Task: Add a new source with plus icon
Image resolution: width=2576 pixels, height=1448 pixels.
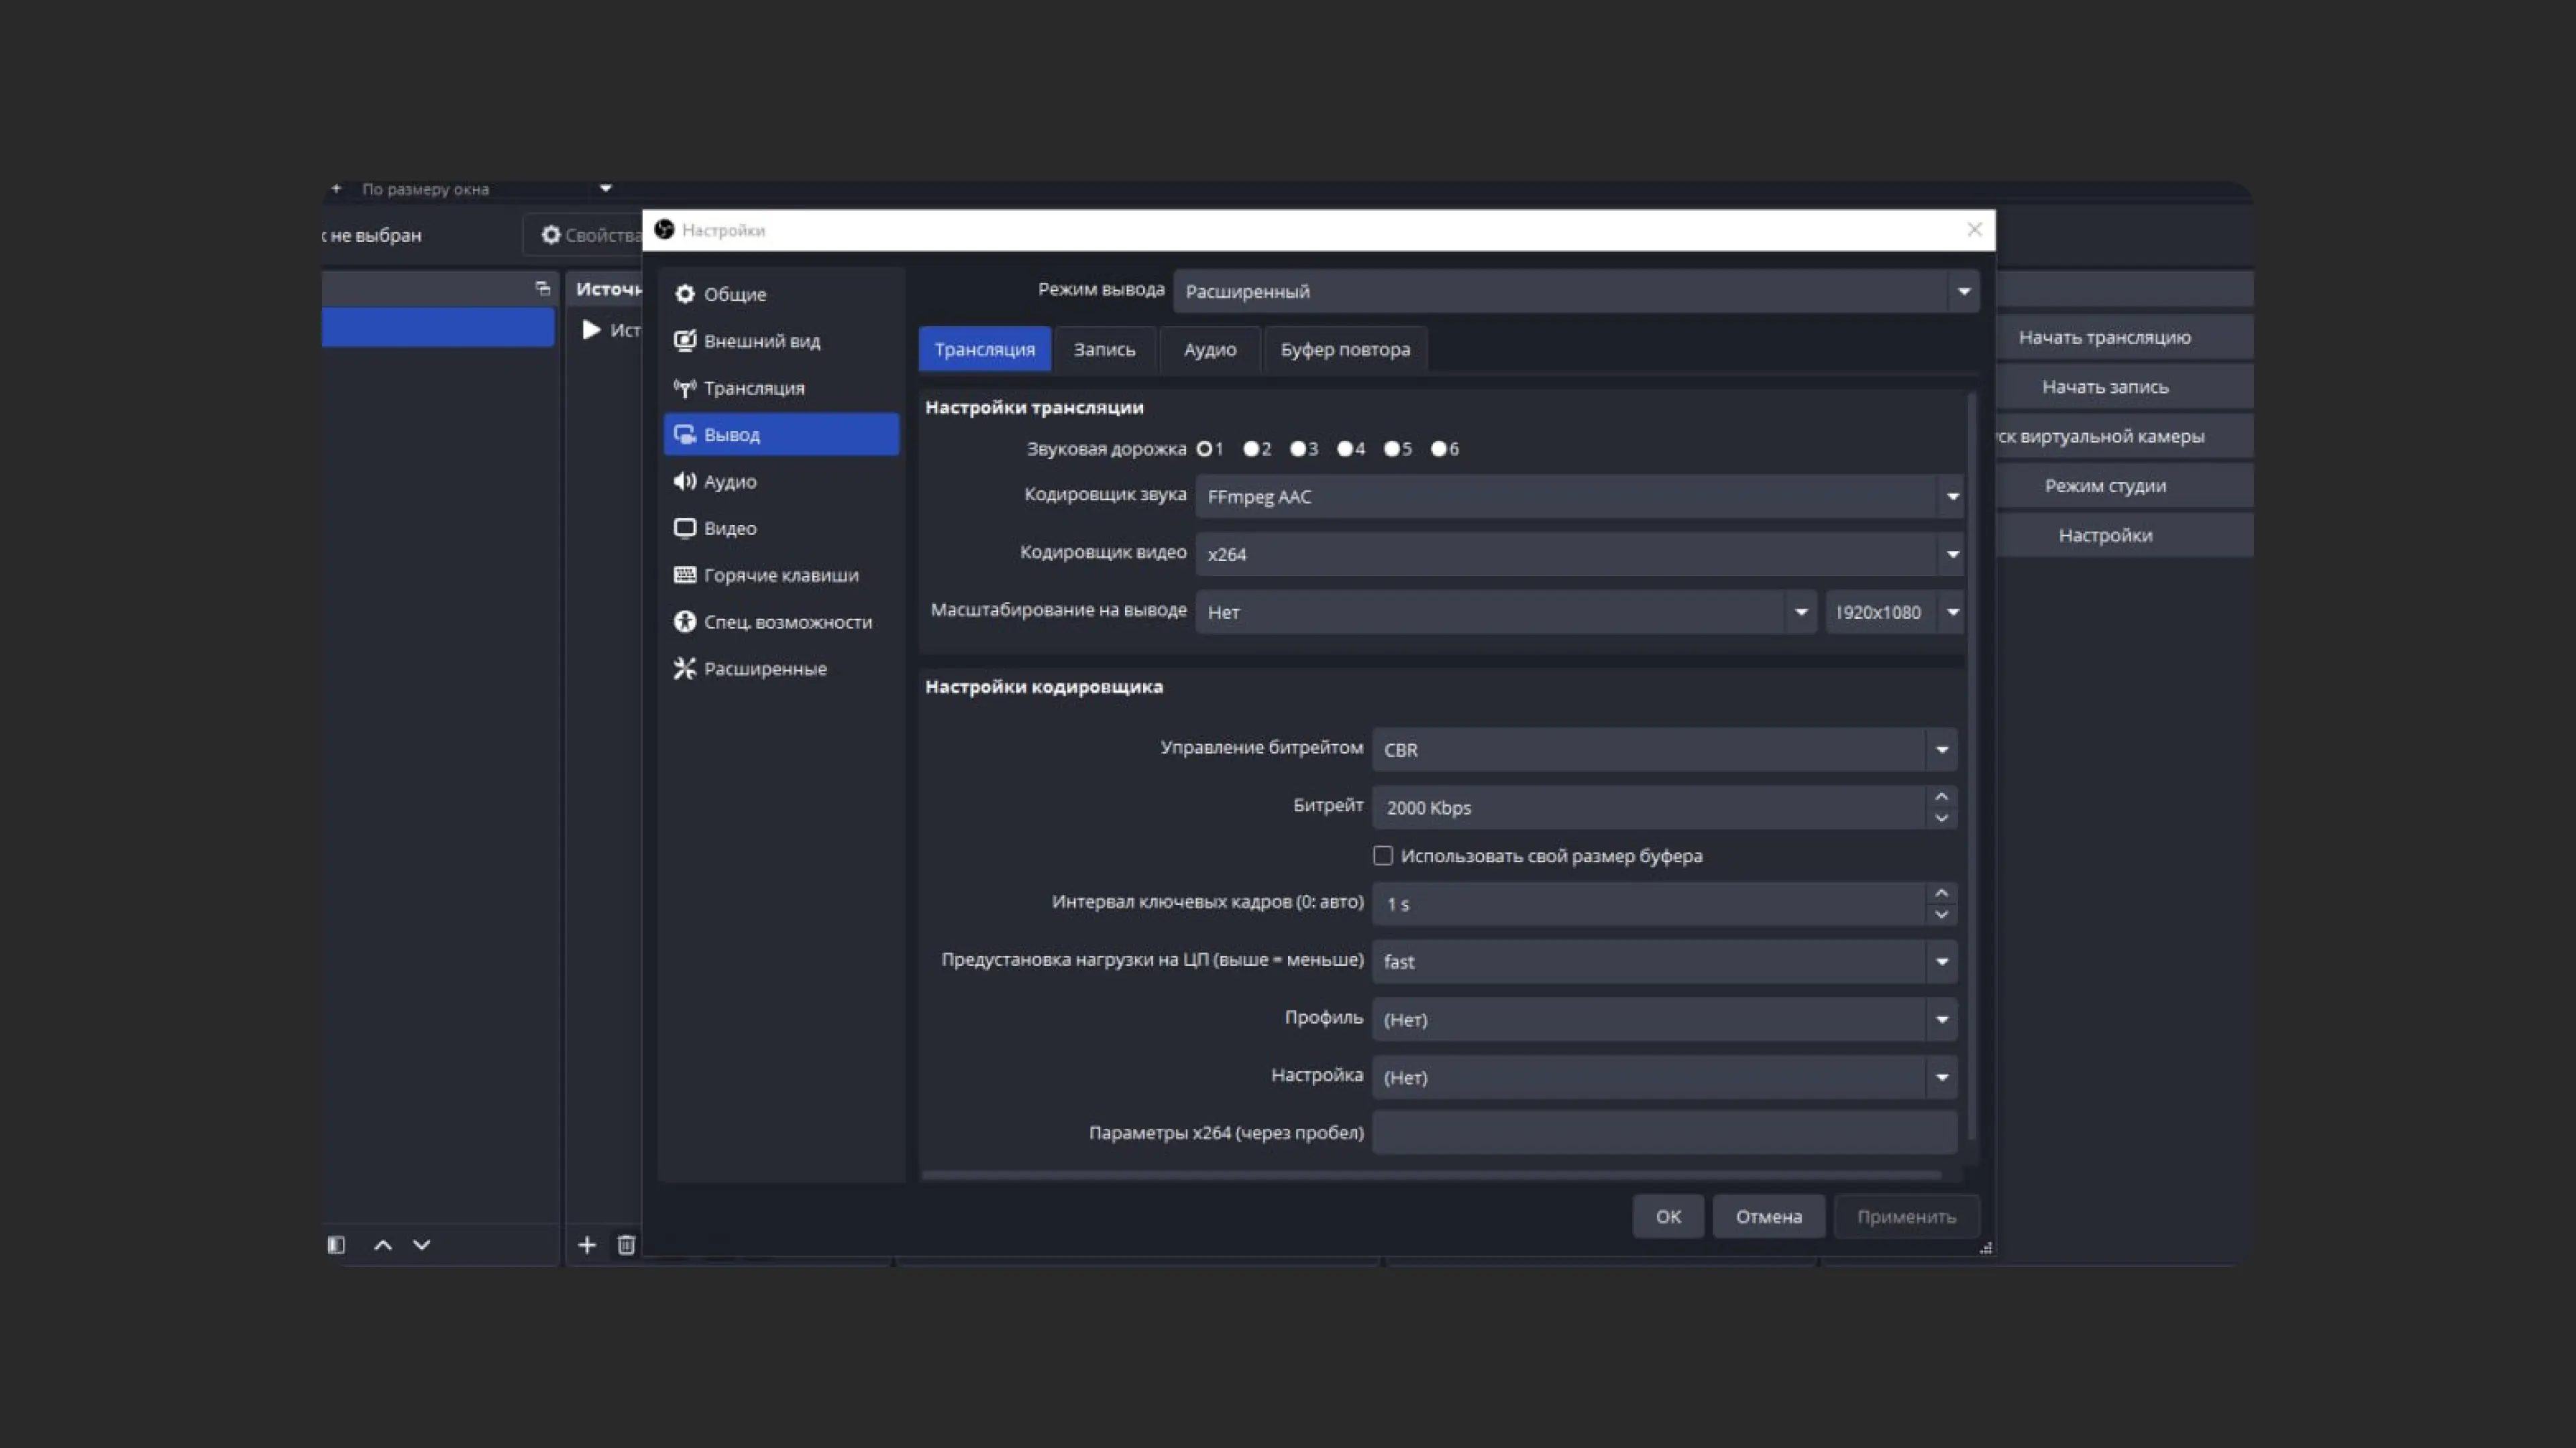Action: point(587,1245)
